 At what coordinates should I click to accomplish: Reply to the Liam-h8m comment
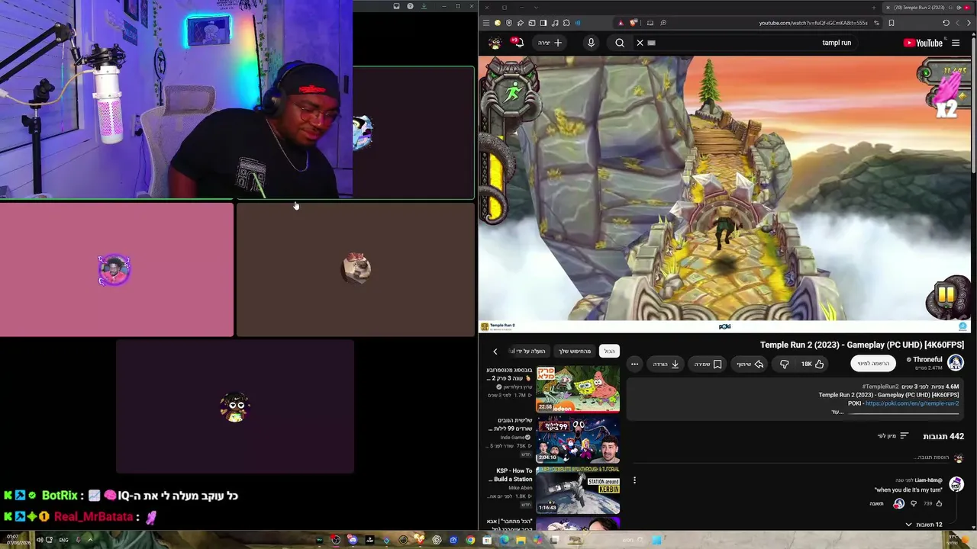tap(876, 503)
